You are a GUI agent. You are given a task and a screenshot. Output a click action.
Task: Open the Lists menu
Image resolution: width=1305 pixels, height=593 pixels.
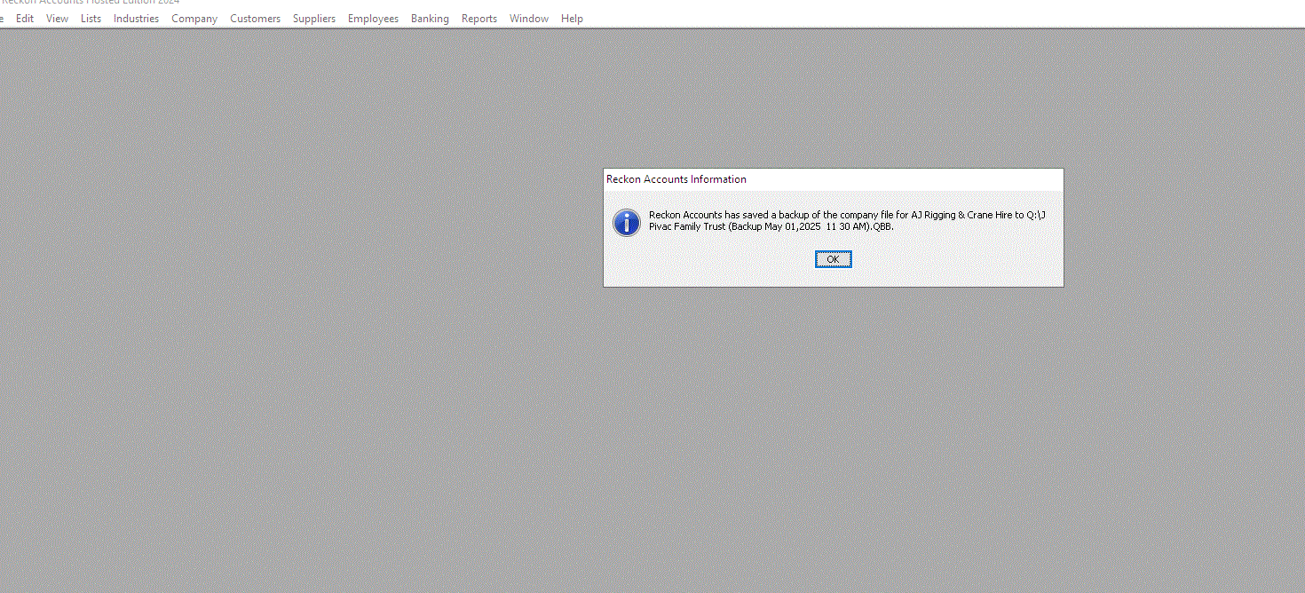pyautogui.click(x=91, y=19)
